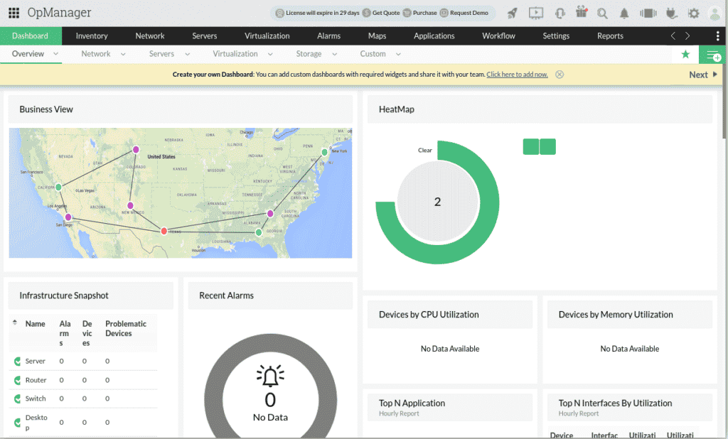This screenshot has width=728, height=439.
Task: Toggle the green star favorite dashboard
Action: (x=685, y=54)
